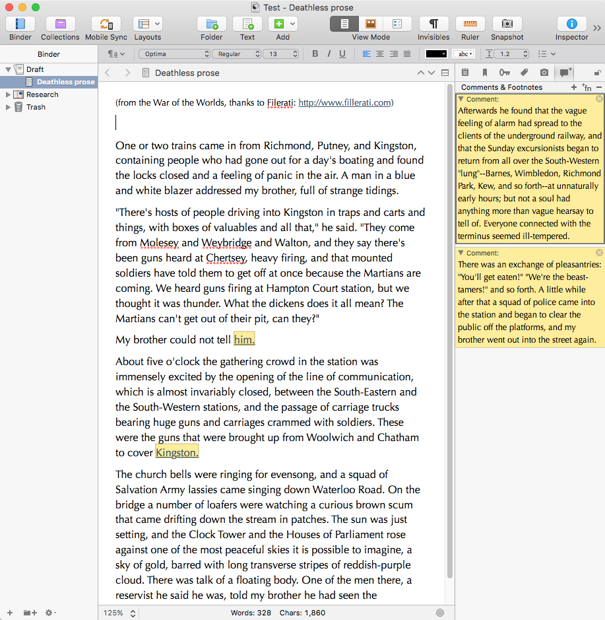The image size is (605, 620).
Task: Add a new footnote with the +fn icon
Action: click(x=587, y=87)
